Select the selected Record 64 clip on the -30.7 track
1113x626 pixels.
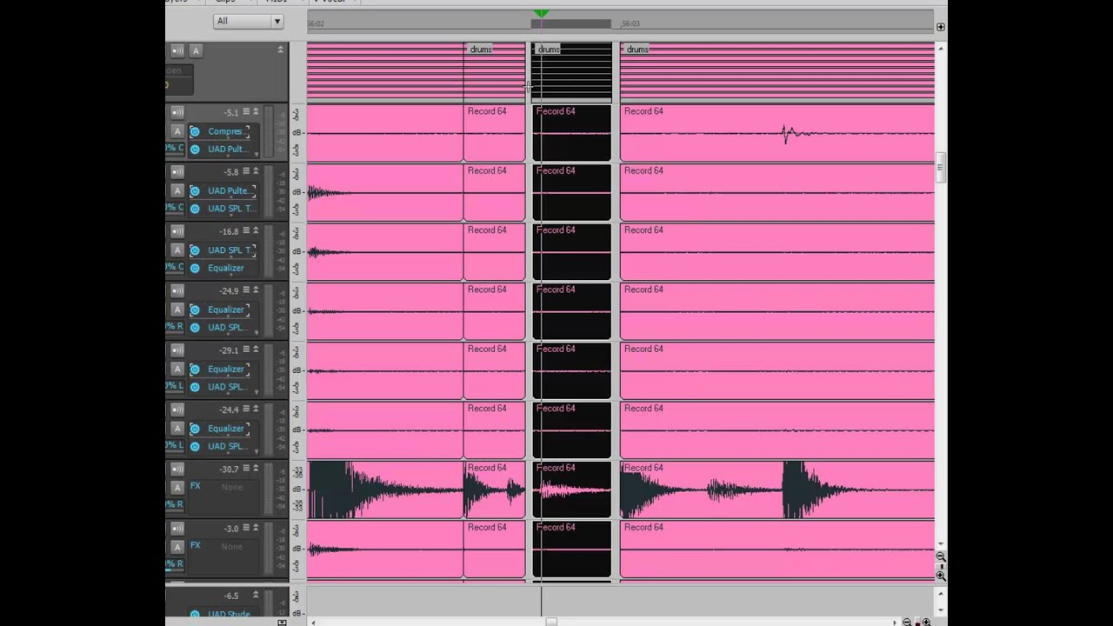[572, 490]
